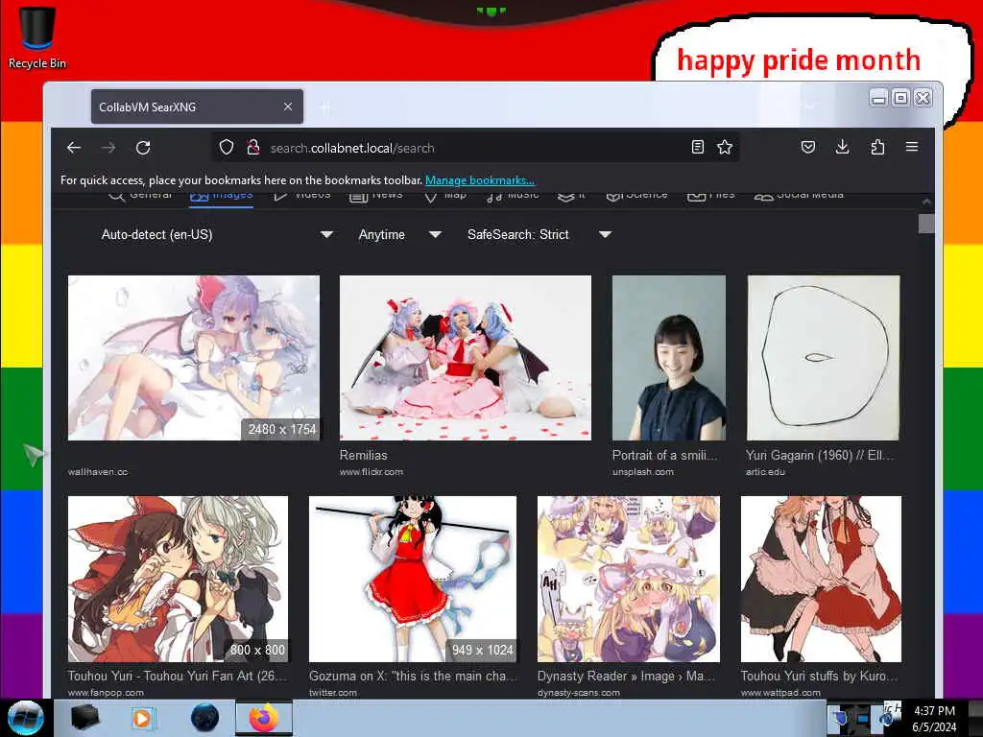Image resolution: width=983 pixels, height=737 pixels.
Task: Click the 'artic.edu' source text
Action: pos(765,472)
